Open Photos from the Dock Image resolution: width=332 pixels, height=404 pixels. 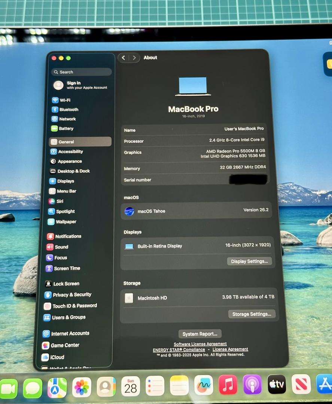click(82, 387)
